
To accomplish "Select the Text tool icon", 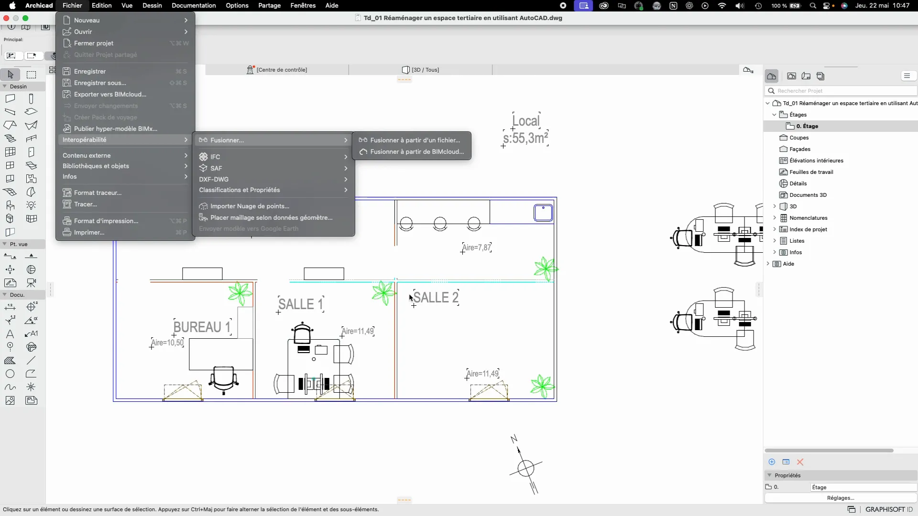I will (10, 334).
